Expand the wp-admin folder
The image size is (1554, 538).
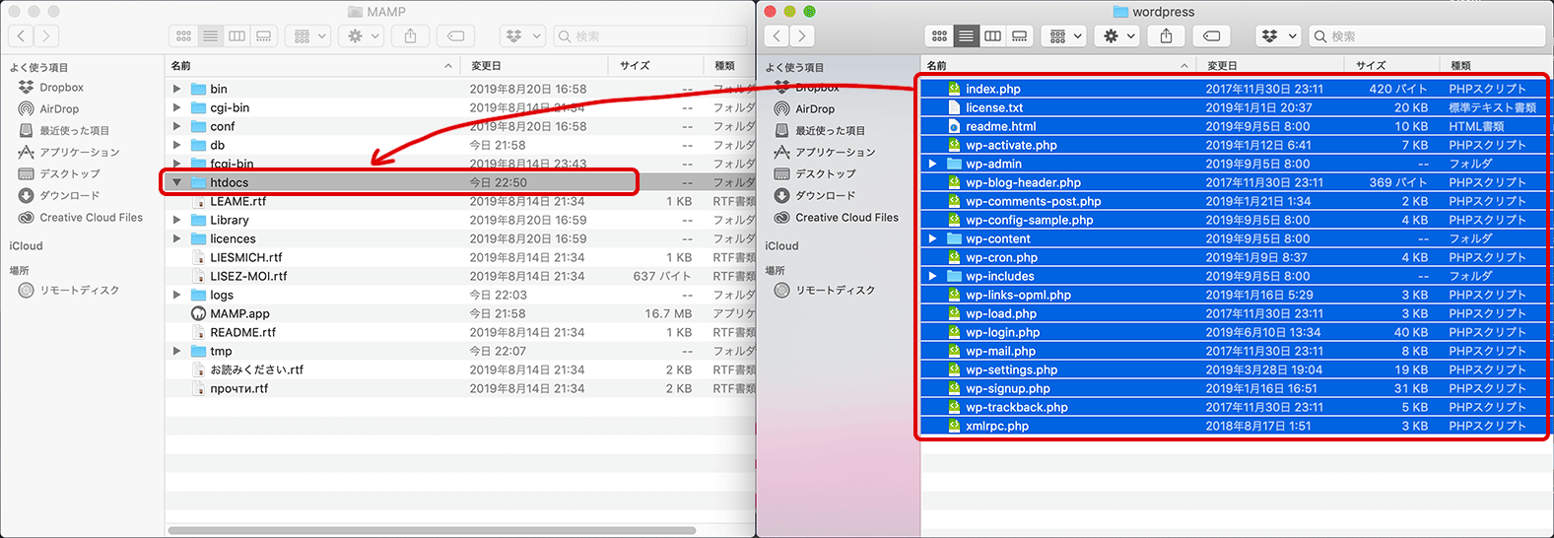point(932,164)
